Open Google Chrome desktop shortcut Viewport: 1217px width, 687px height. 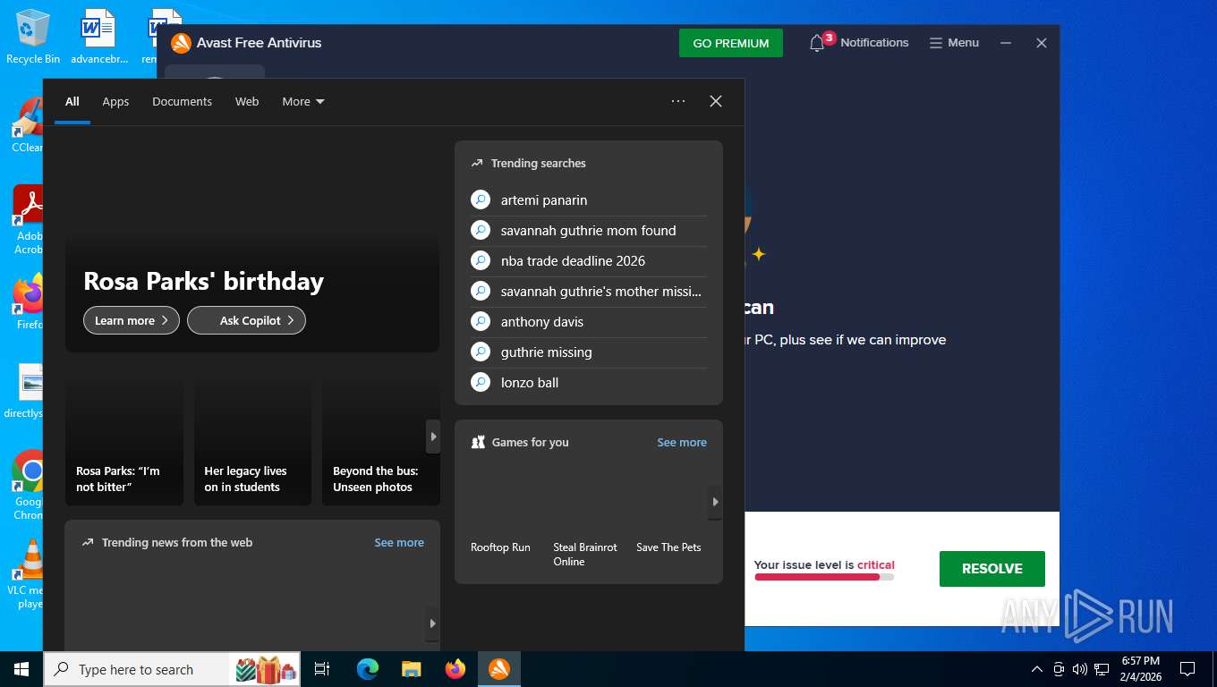pyautogui.click(x=29, y=485)
